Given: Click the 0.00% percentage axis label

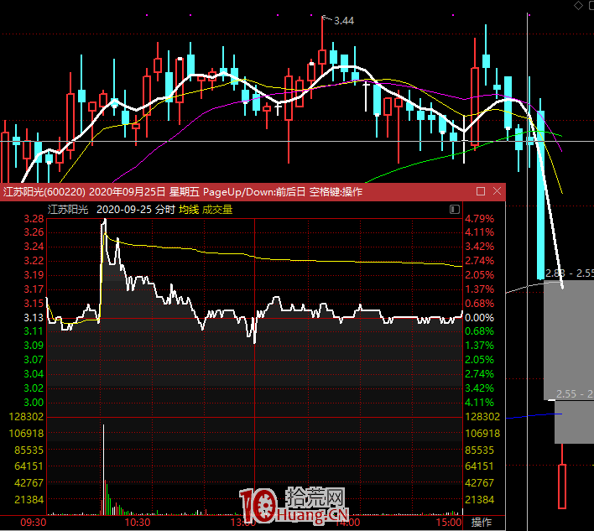Looking at the screenshot, I should pyautogui.click(x=480, y=317).
